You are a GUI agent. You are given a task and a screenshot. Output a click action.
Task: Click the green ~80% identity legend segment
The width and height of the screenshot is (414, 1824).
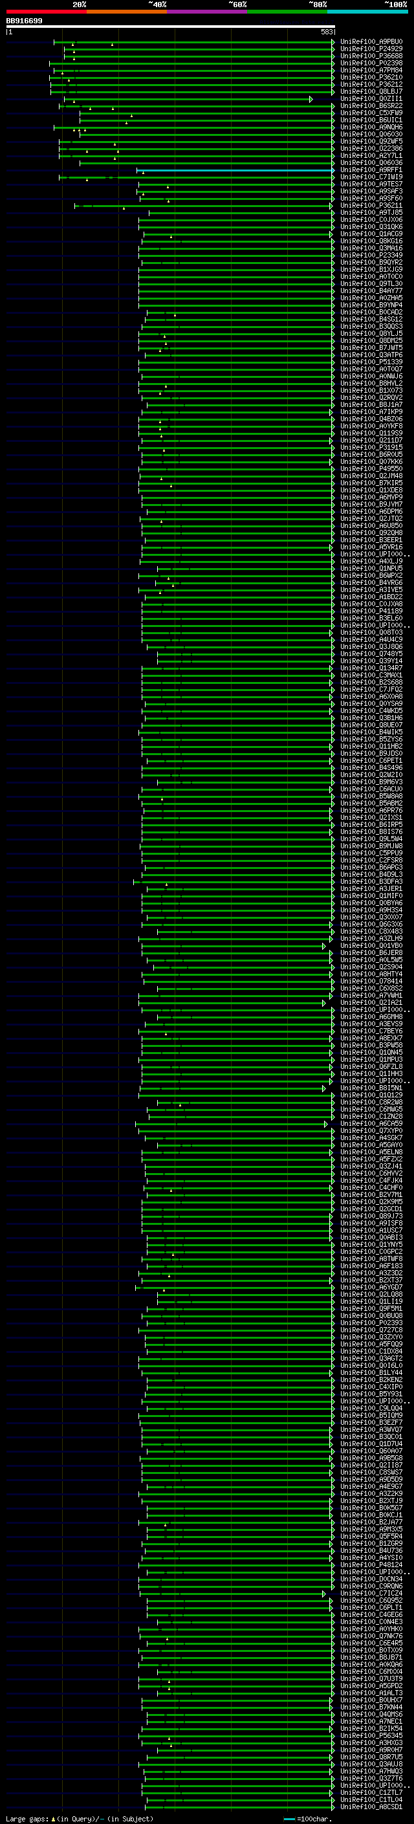(x=287, y=12)
